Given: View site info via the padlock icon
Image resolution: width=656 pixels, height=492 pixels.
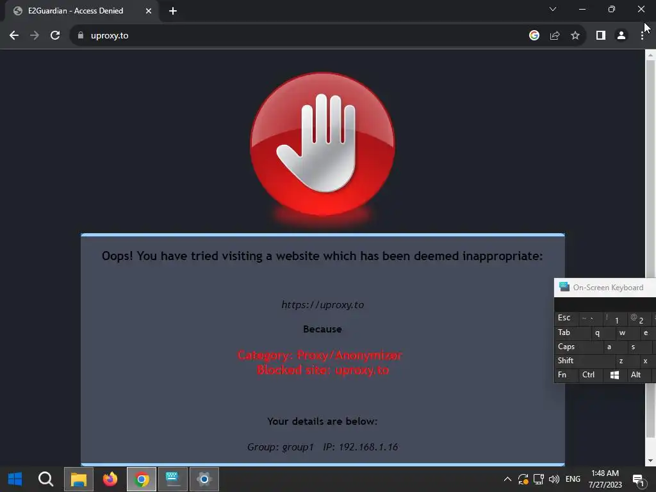Looking at the screenshot, I should pyautogui.click(x=81, y=36).
